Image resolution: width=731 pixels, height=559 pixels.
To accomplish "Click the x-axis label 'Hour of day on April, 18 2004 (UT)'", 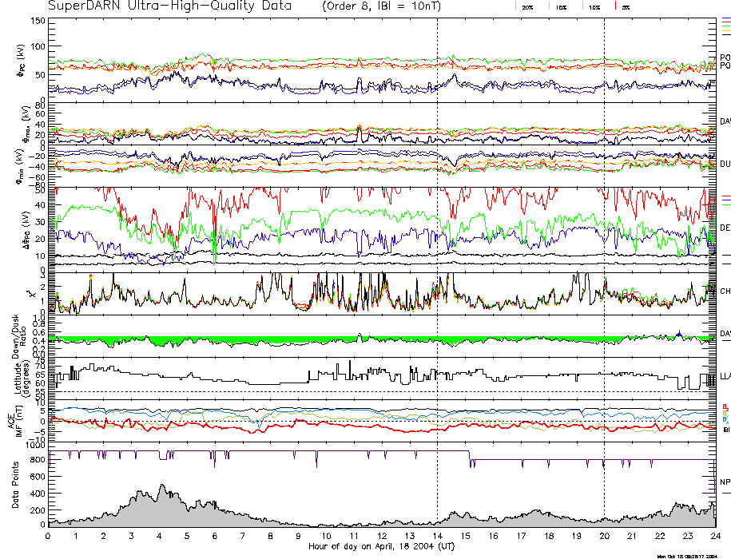I will (x=381, y=547).
